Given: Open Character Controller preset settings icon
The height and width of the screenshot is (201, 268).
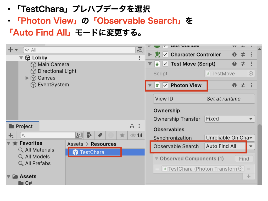Looking at the screenshot, I should point(243,54).
